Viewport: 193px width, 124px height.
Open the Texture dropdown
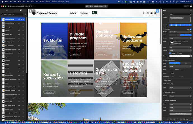[x=180, y=50]
